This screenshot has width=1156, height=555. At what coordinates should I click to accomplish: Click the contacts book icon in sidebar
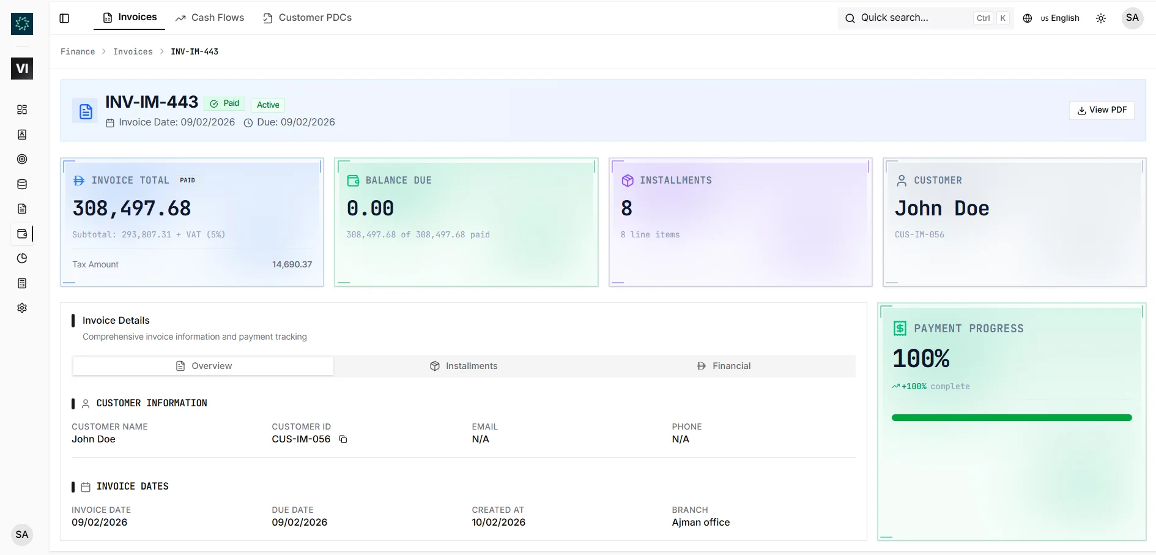(x=22, y=135)
